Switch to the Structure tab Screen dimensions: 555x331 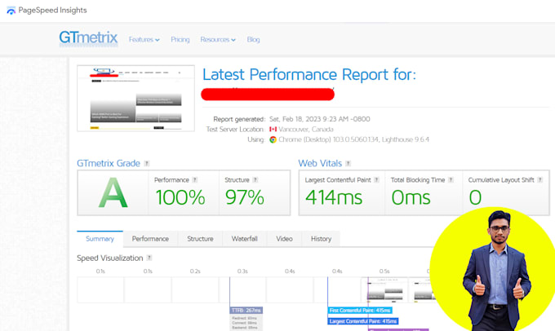tap(200, 239)
